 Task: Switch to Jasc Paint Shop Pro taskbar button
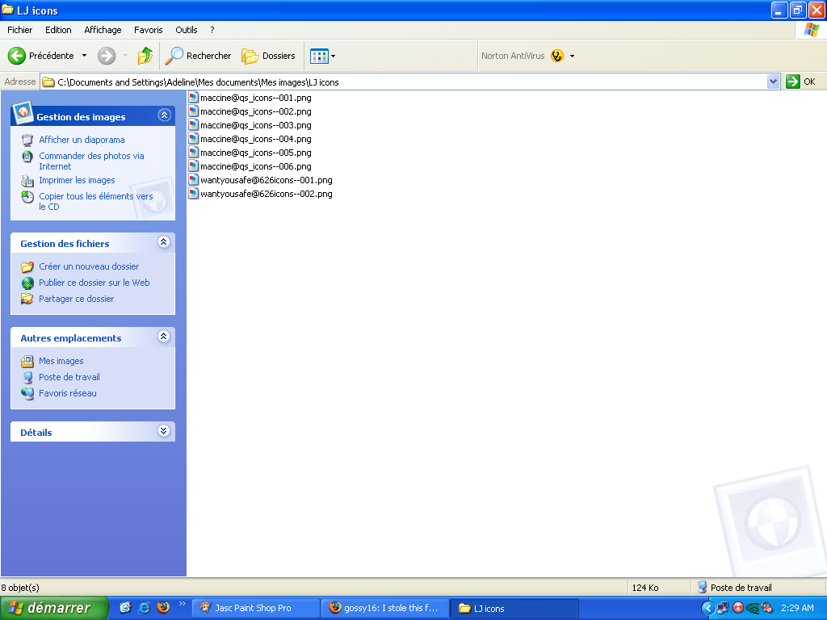pyautogui.click(x=254, y=608)
